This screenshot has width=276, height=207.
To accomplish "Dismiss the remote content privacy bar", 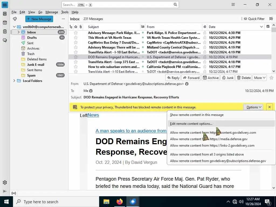I will 270,107.
